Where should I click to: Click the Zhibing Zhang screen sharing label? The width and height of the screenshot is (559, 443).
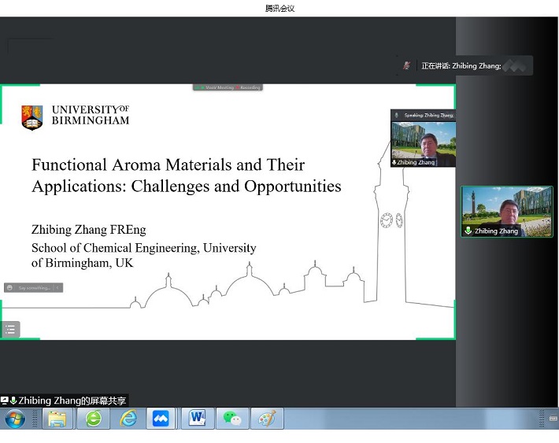(71, 401)
